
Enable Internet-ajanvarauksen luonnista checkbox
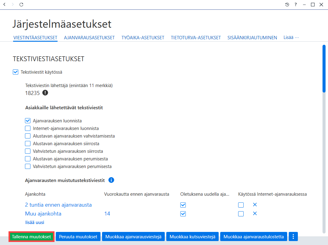coord(28,128)
